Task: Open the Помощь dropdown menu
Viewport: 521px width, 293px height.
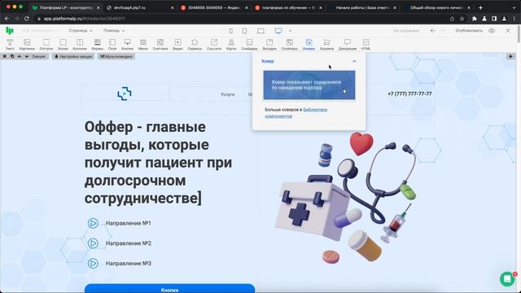Action: pos(114,31)
